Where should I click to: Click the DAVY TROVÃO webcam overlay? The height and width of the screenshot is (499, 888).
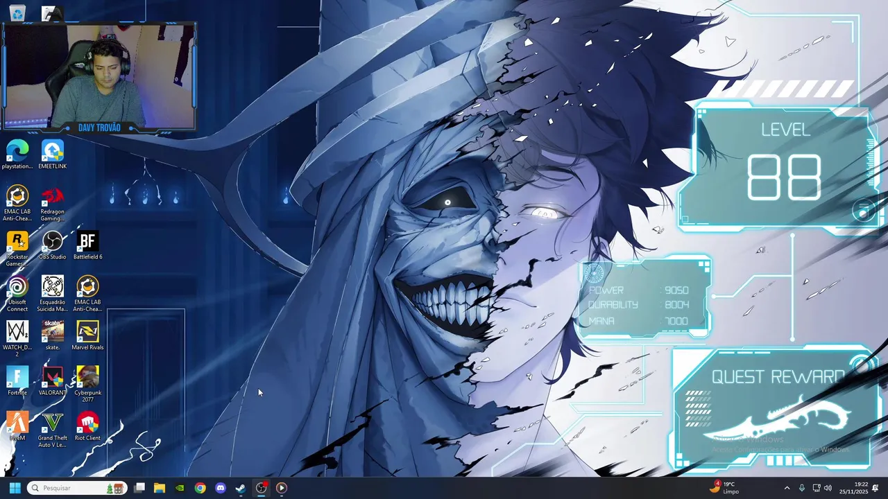coord(99,77)
